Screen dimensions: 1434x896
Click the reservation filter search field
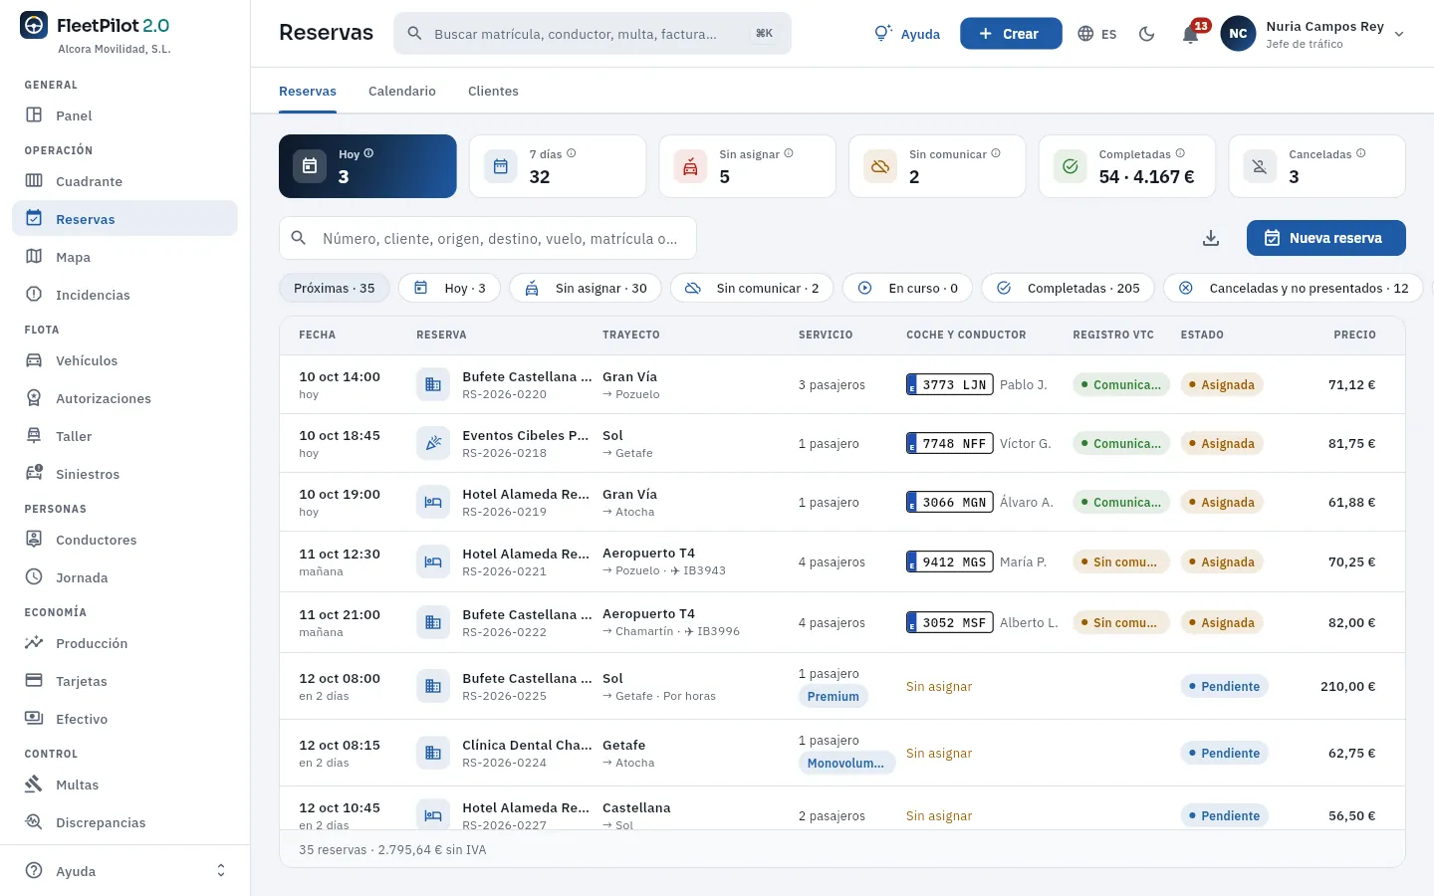click(x=488, y=238)
